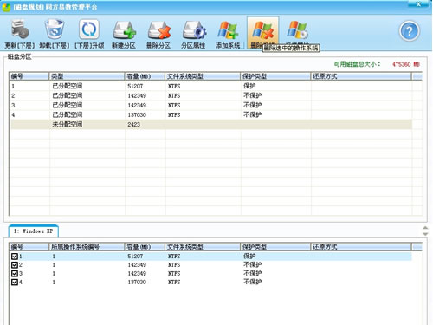
Task: Open system properties icon after delete system
Action: point(298,30)
